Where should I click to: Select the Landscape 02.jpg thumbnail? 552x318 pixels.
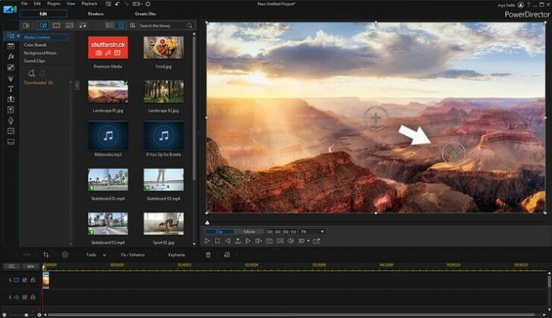click(x=163, y=91)
